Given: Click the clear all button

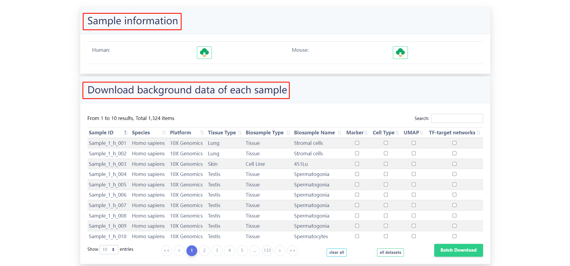Looking at the screenshot, I should [337, 253].
